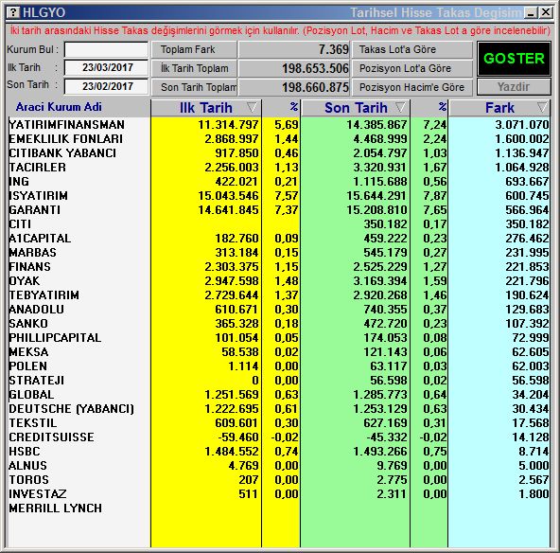The image size is (560, 553).
Task: Click the Ilk Tarih percent column header
Action: pyautogui.click(x=293, y=106)
